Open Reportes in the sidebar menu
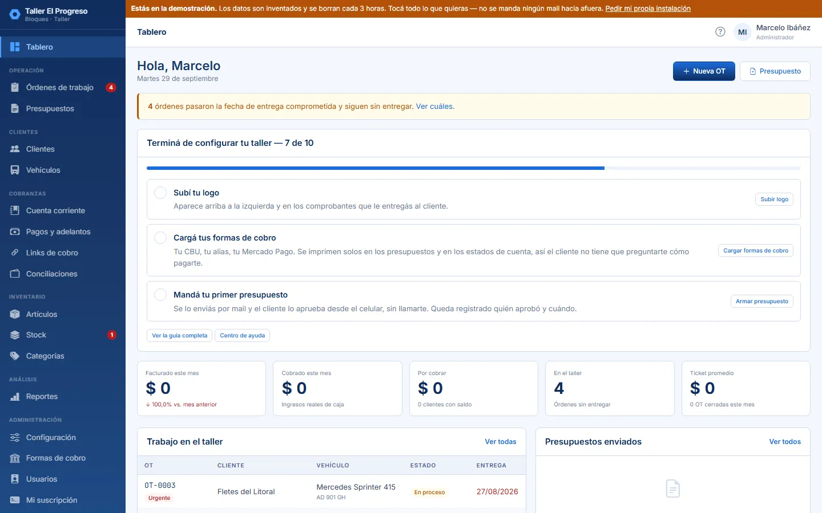Viewport: 822px width, 513px height. click(x=63, y=396)
